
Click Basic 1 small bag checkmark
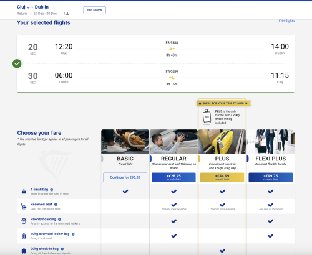[125, 192]
